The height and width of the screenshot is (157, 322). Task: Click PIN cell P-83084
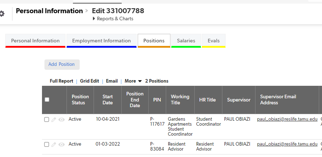click(x=157, y=147)
